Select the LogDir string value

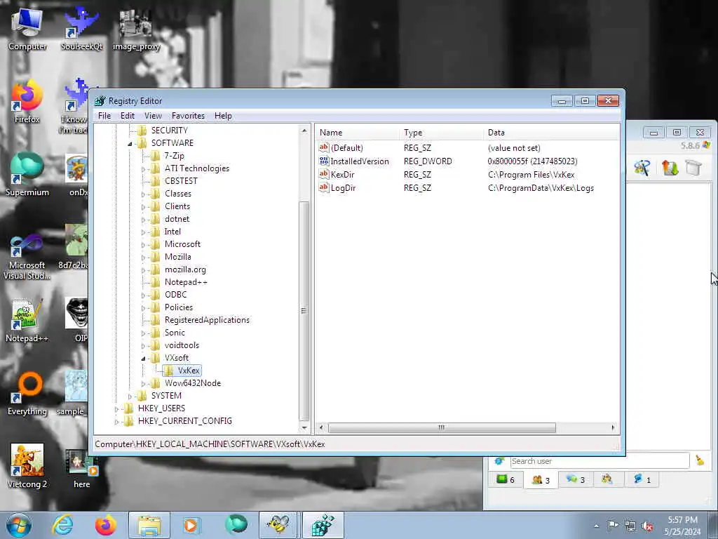343,188
